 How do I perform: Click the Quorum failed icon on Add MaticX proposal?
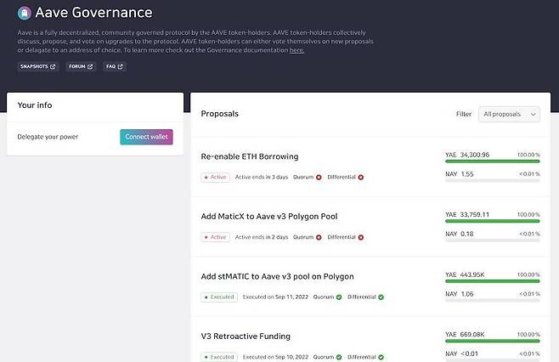pos(319,237)
